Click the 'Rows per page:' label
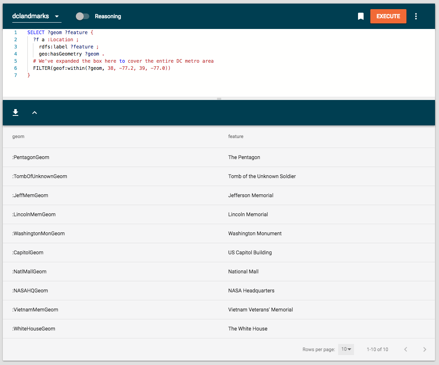 (x=319, y=349)
